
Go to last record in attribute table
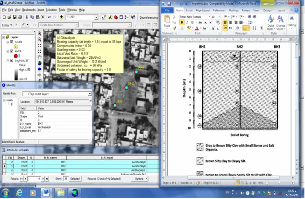click(x=47, y=178)
